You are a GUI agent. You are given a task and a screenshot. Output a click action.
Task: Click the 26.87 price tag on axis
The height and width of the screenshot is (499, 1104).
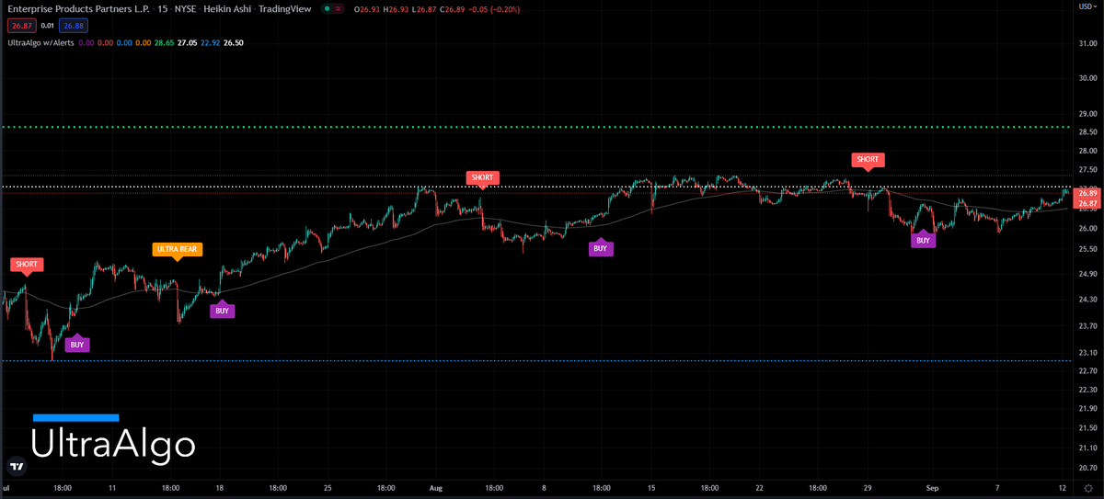click(x=1087, y=203)
